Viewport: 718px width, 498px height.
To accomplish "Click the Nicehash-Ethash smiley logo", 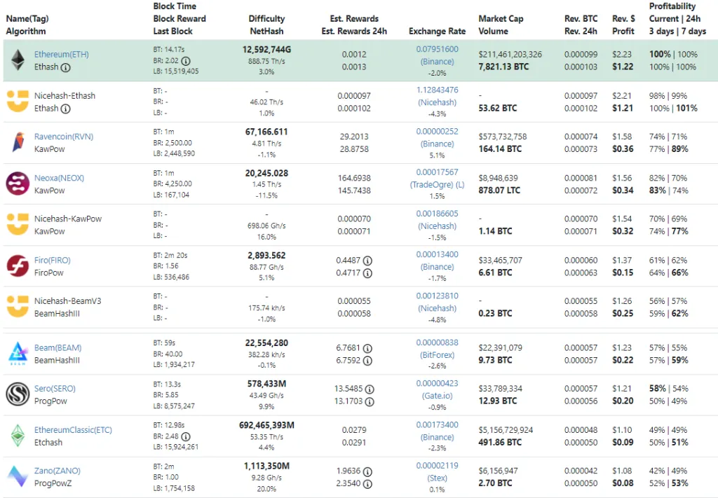I will pos(18,101).
